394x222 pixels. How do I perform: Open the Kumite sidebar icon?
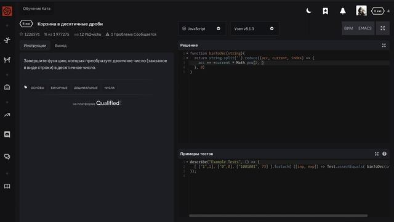pos(7,60)
